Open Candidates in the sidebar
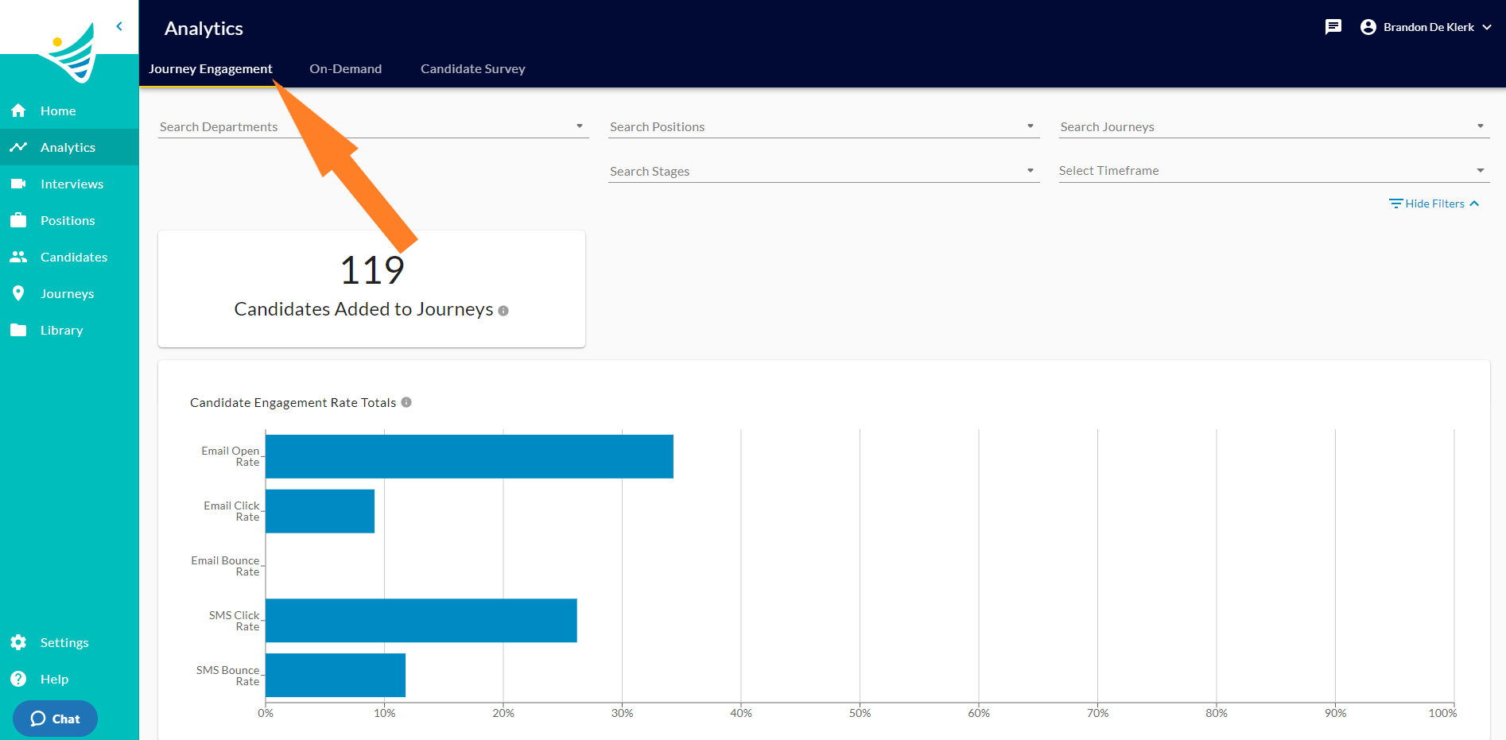The image size is (1506, 740). coord(69,257)
